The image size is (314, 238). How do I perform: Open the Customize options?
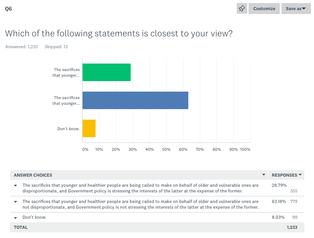(x=264, y=8)
